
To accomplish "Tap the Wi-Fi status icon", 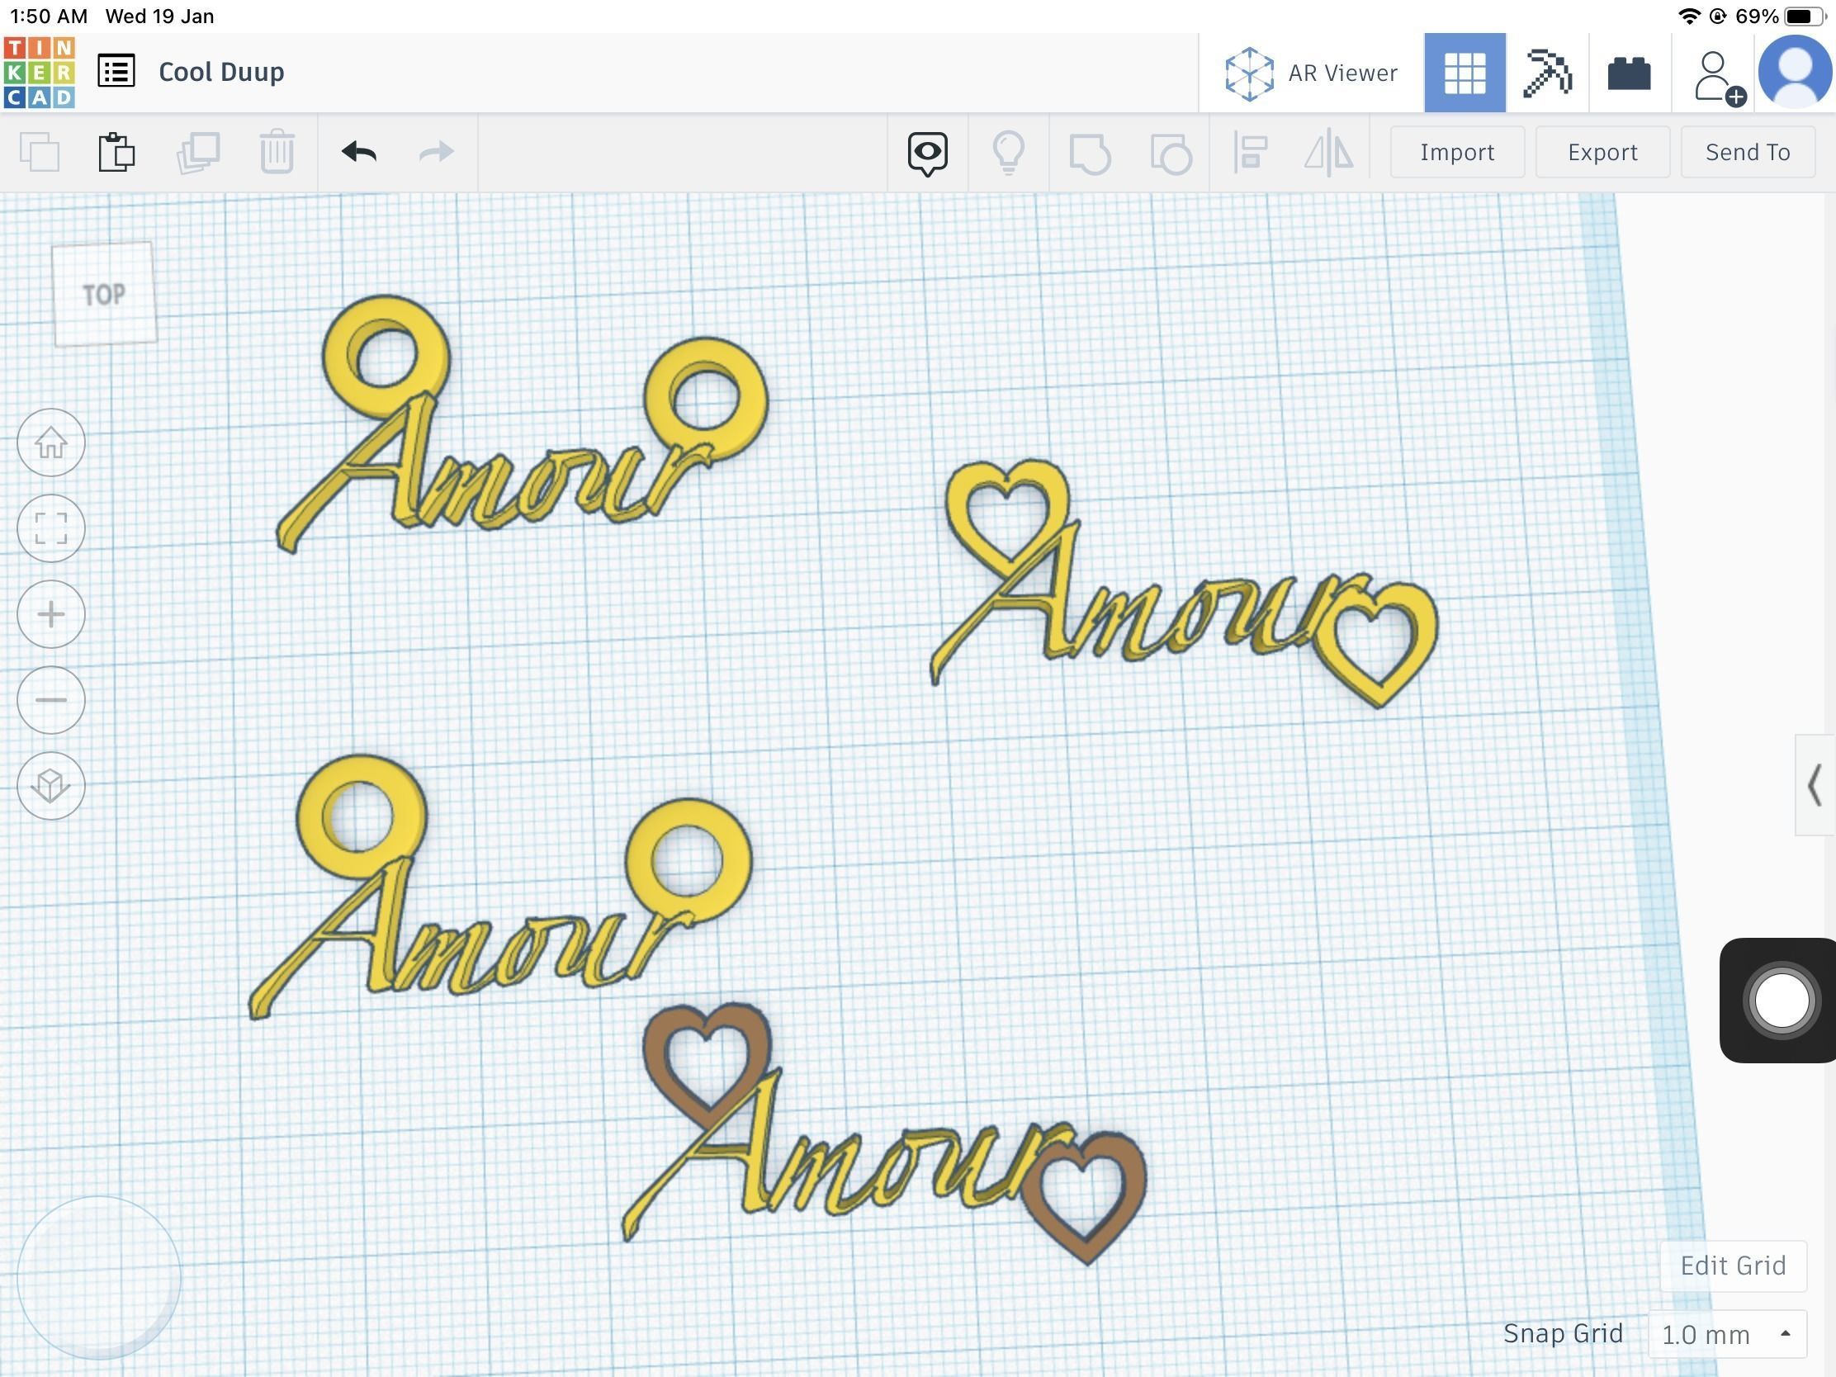I will pyautogui.click(x=1688, y=16).
